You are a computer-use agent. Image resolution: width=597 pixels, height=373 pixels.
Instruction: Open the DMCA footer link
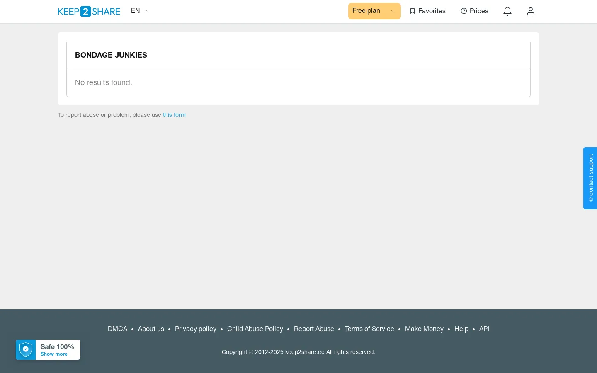(117, 329)
